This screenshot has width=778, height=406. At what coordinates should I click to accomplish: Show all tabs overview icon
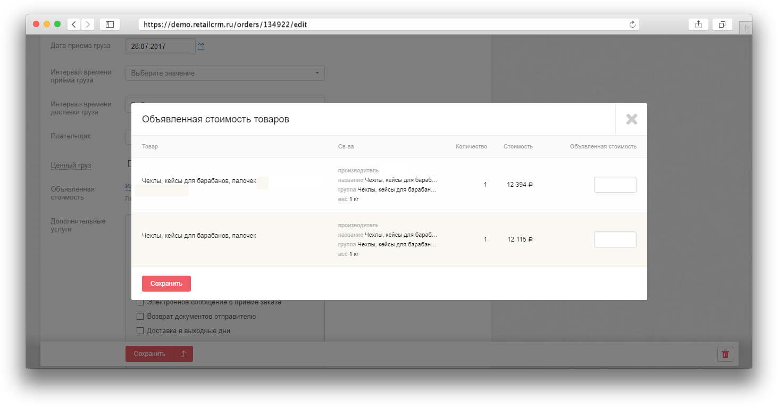click(722, 24)
